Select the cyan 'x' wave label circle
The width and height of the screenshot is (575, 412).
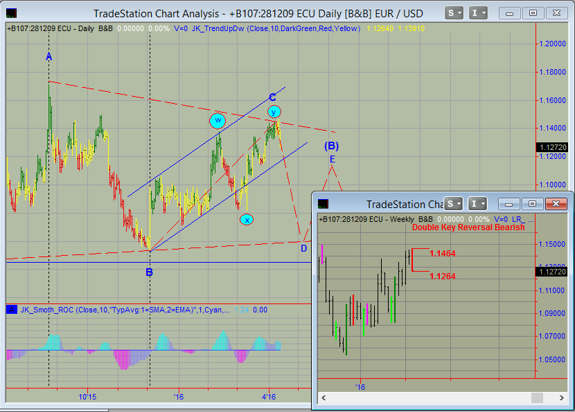[247, 220]
